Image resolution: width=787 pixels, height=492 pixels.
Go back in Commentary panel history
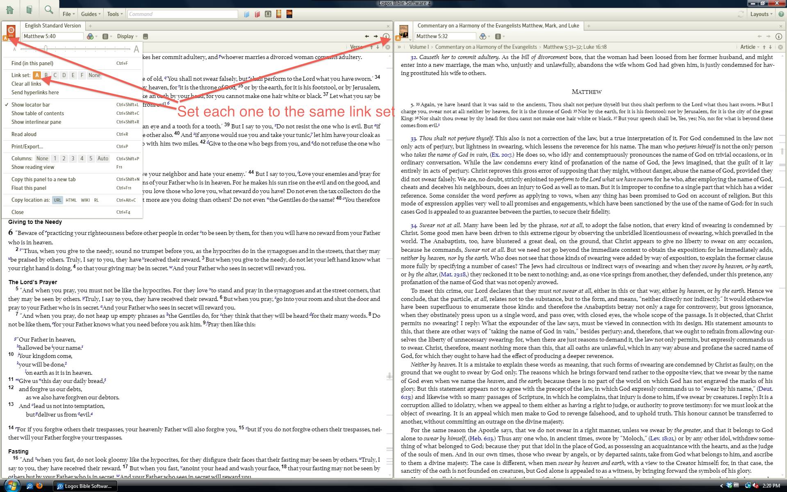760,36
